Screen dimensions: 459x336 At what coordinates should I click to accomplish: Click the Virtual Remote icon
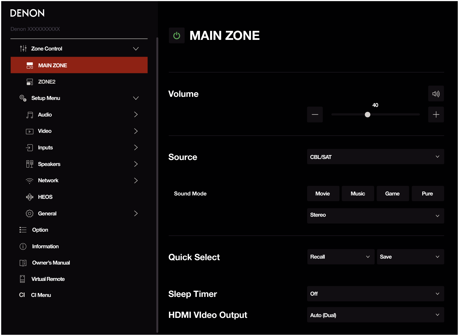tap(23, 279)
